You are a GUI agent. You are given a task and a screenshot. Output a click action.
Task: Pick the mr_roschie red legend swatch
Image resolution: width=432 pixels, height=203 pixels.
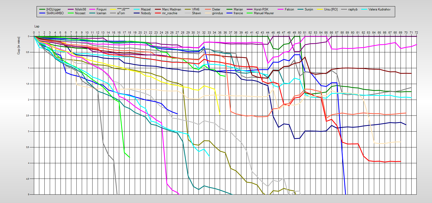click(157, 13)
